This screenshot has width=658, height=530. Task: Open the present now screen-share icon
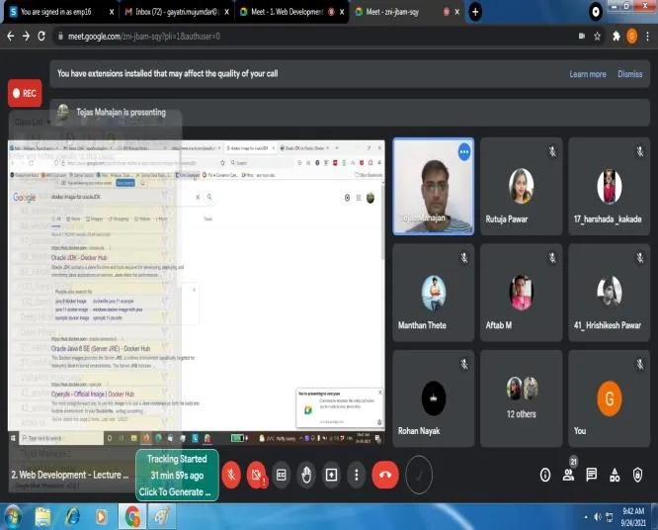[x=332, y=475]
